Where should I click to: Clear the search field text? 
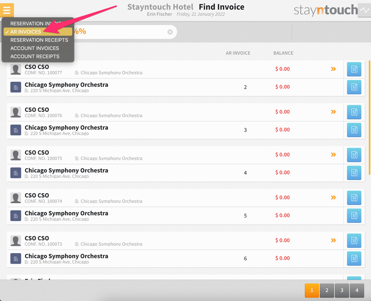coord(170,32)
